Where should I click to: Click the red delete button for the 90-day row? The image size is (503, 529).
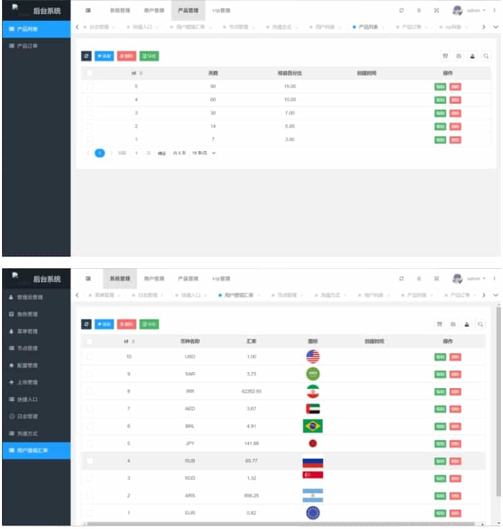pyautogui.click(x=455, y=87)
